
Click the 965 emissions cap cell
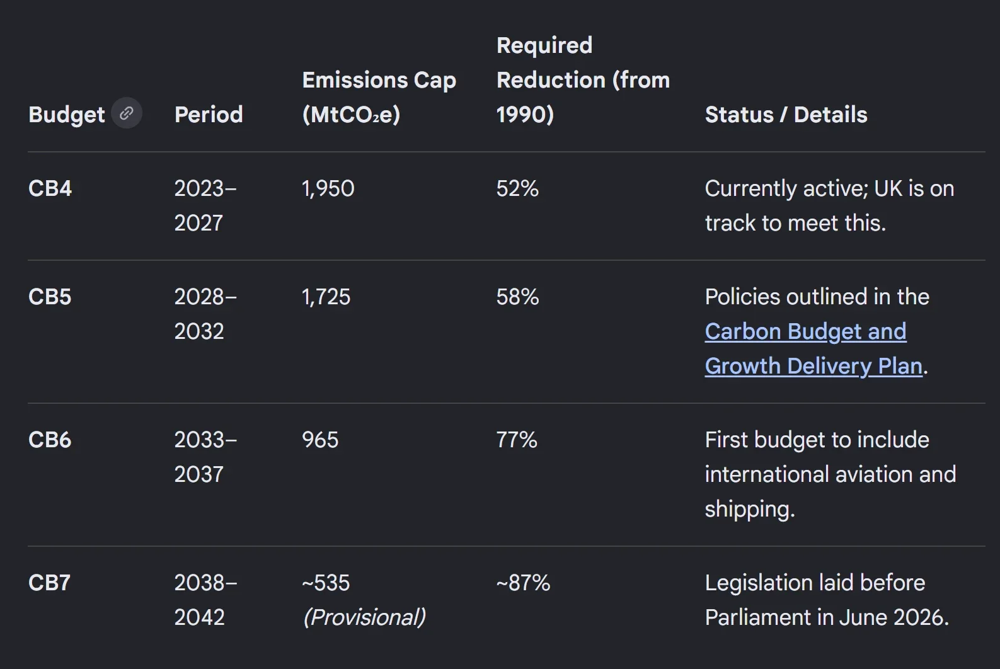[x=320, y=440]
